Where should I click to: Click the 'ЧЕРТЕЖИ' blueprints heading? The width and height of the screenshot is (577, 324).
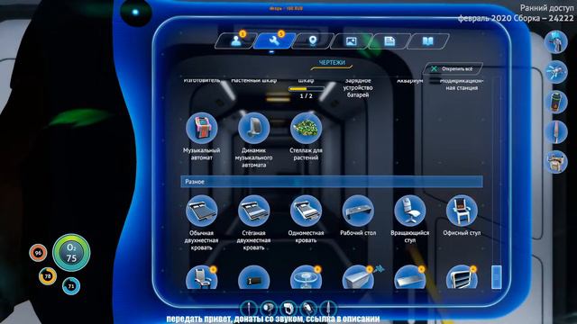[x=332, y=63]
